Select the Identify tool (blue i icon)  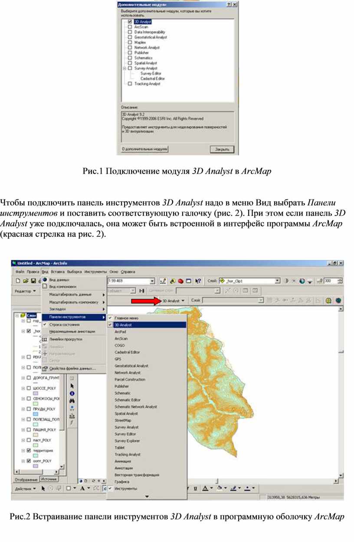tap(72, 393)
